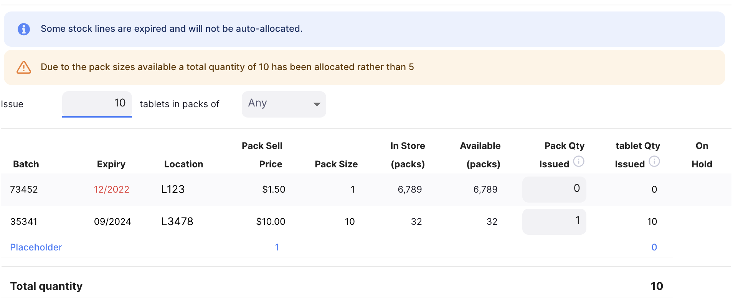This screenshot has width=733, height=301.
Task: Click the On Hold column header
Action: [702, 155]
